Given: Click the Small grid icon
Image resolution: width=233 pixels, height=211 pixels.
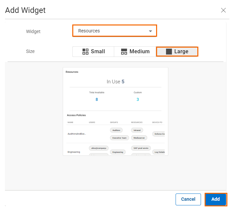Looking at the screenshot, I should [85, 52].
